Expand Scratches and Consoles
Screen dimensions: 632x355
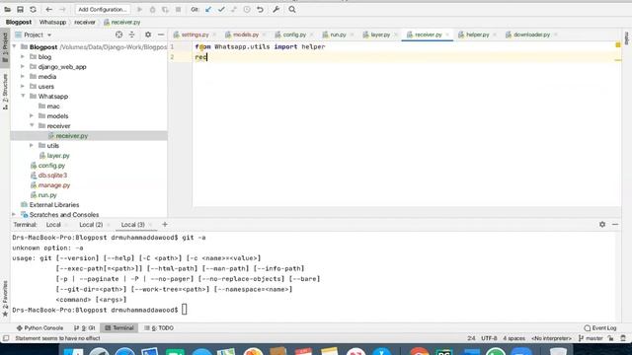(14, 215)
